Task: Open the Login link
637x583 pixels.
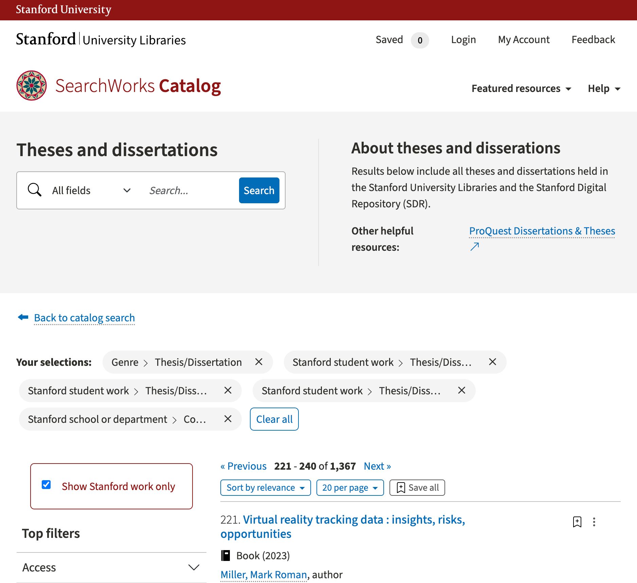Action: [x=463, y=40]
